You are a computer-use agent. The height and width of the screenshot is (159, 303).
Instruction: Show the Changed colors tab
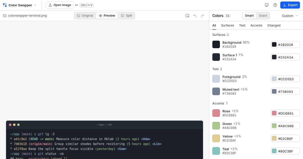274,25
